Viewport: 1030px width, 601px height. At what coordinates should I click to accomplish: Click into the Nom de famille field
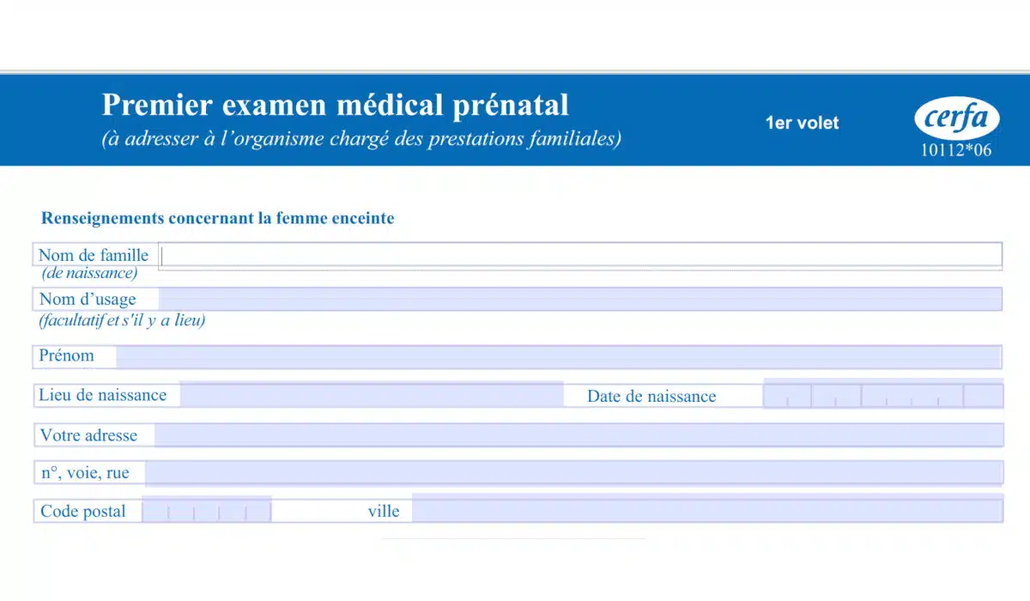pyautogui.click(x=580, y=255)
